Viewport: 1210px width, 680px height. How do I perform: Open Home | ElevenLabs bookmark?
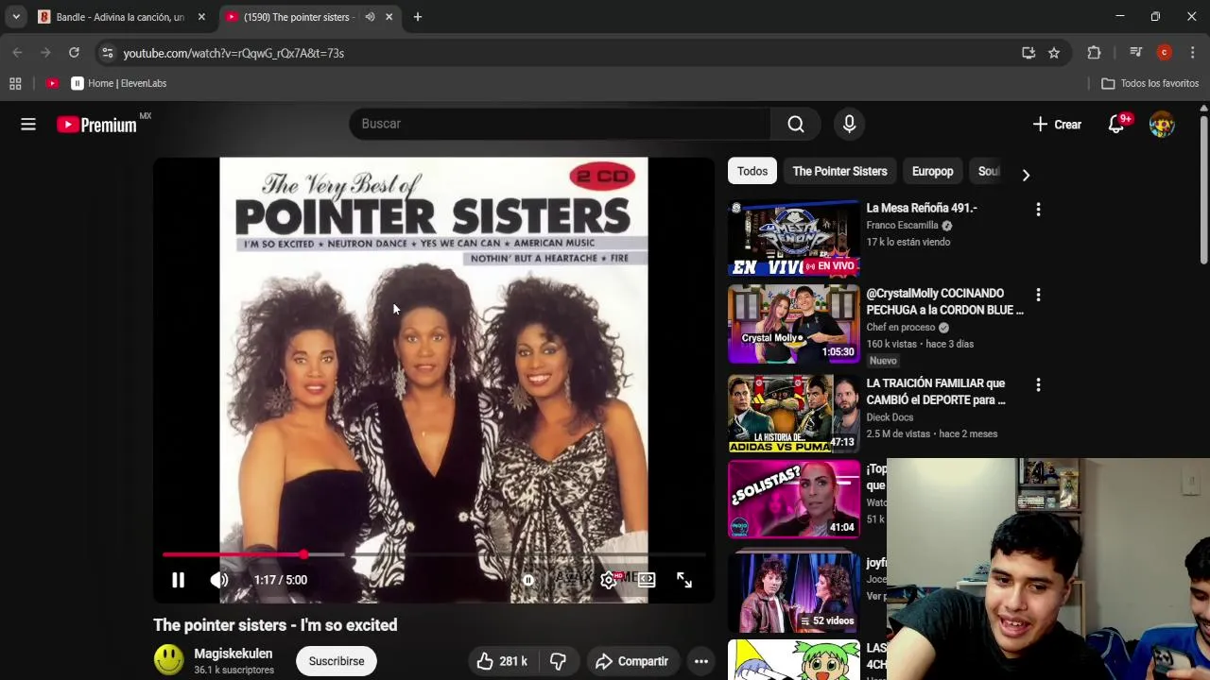click(x=119, y=83)
